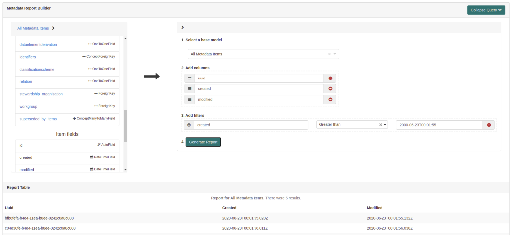Click uuid cell c04e30fe-b4e4-11ea-b8ee-0242c0a8c008
510x235 pixels.
[40, 228]
